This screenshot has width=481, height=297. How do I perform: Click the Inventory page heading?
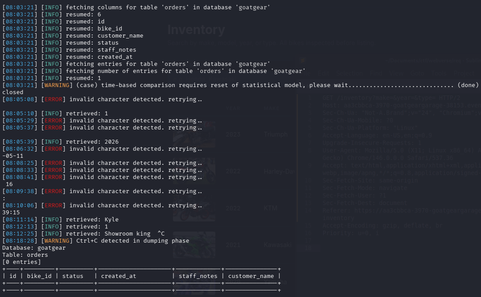pyautogui.click(x=196, y=30)
